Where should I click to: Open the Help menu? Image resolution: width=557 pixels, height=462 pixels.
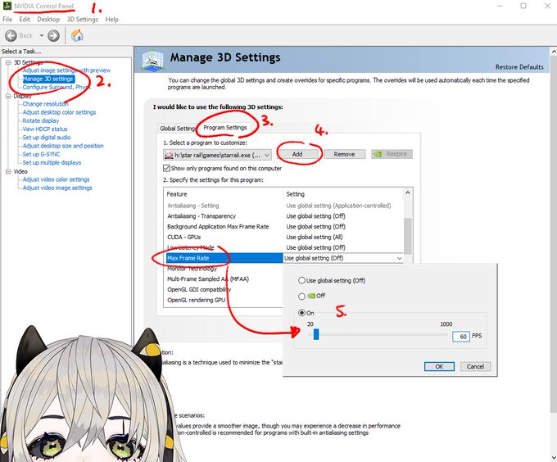coord(112,19)
